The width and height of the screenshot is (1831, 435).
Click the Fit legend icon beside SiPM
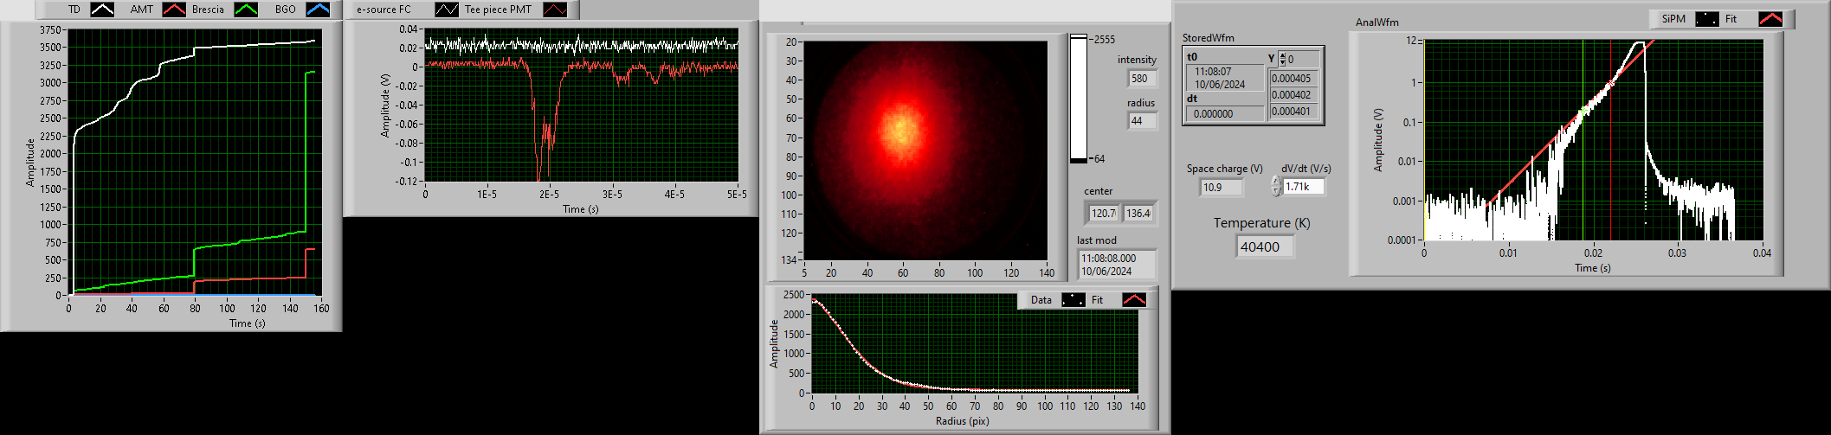(1770, 19)
